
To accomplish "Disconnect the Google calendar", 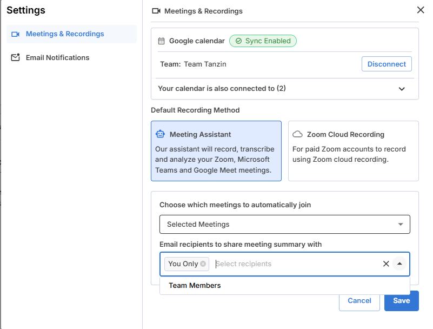I will point(387,64).
